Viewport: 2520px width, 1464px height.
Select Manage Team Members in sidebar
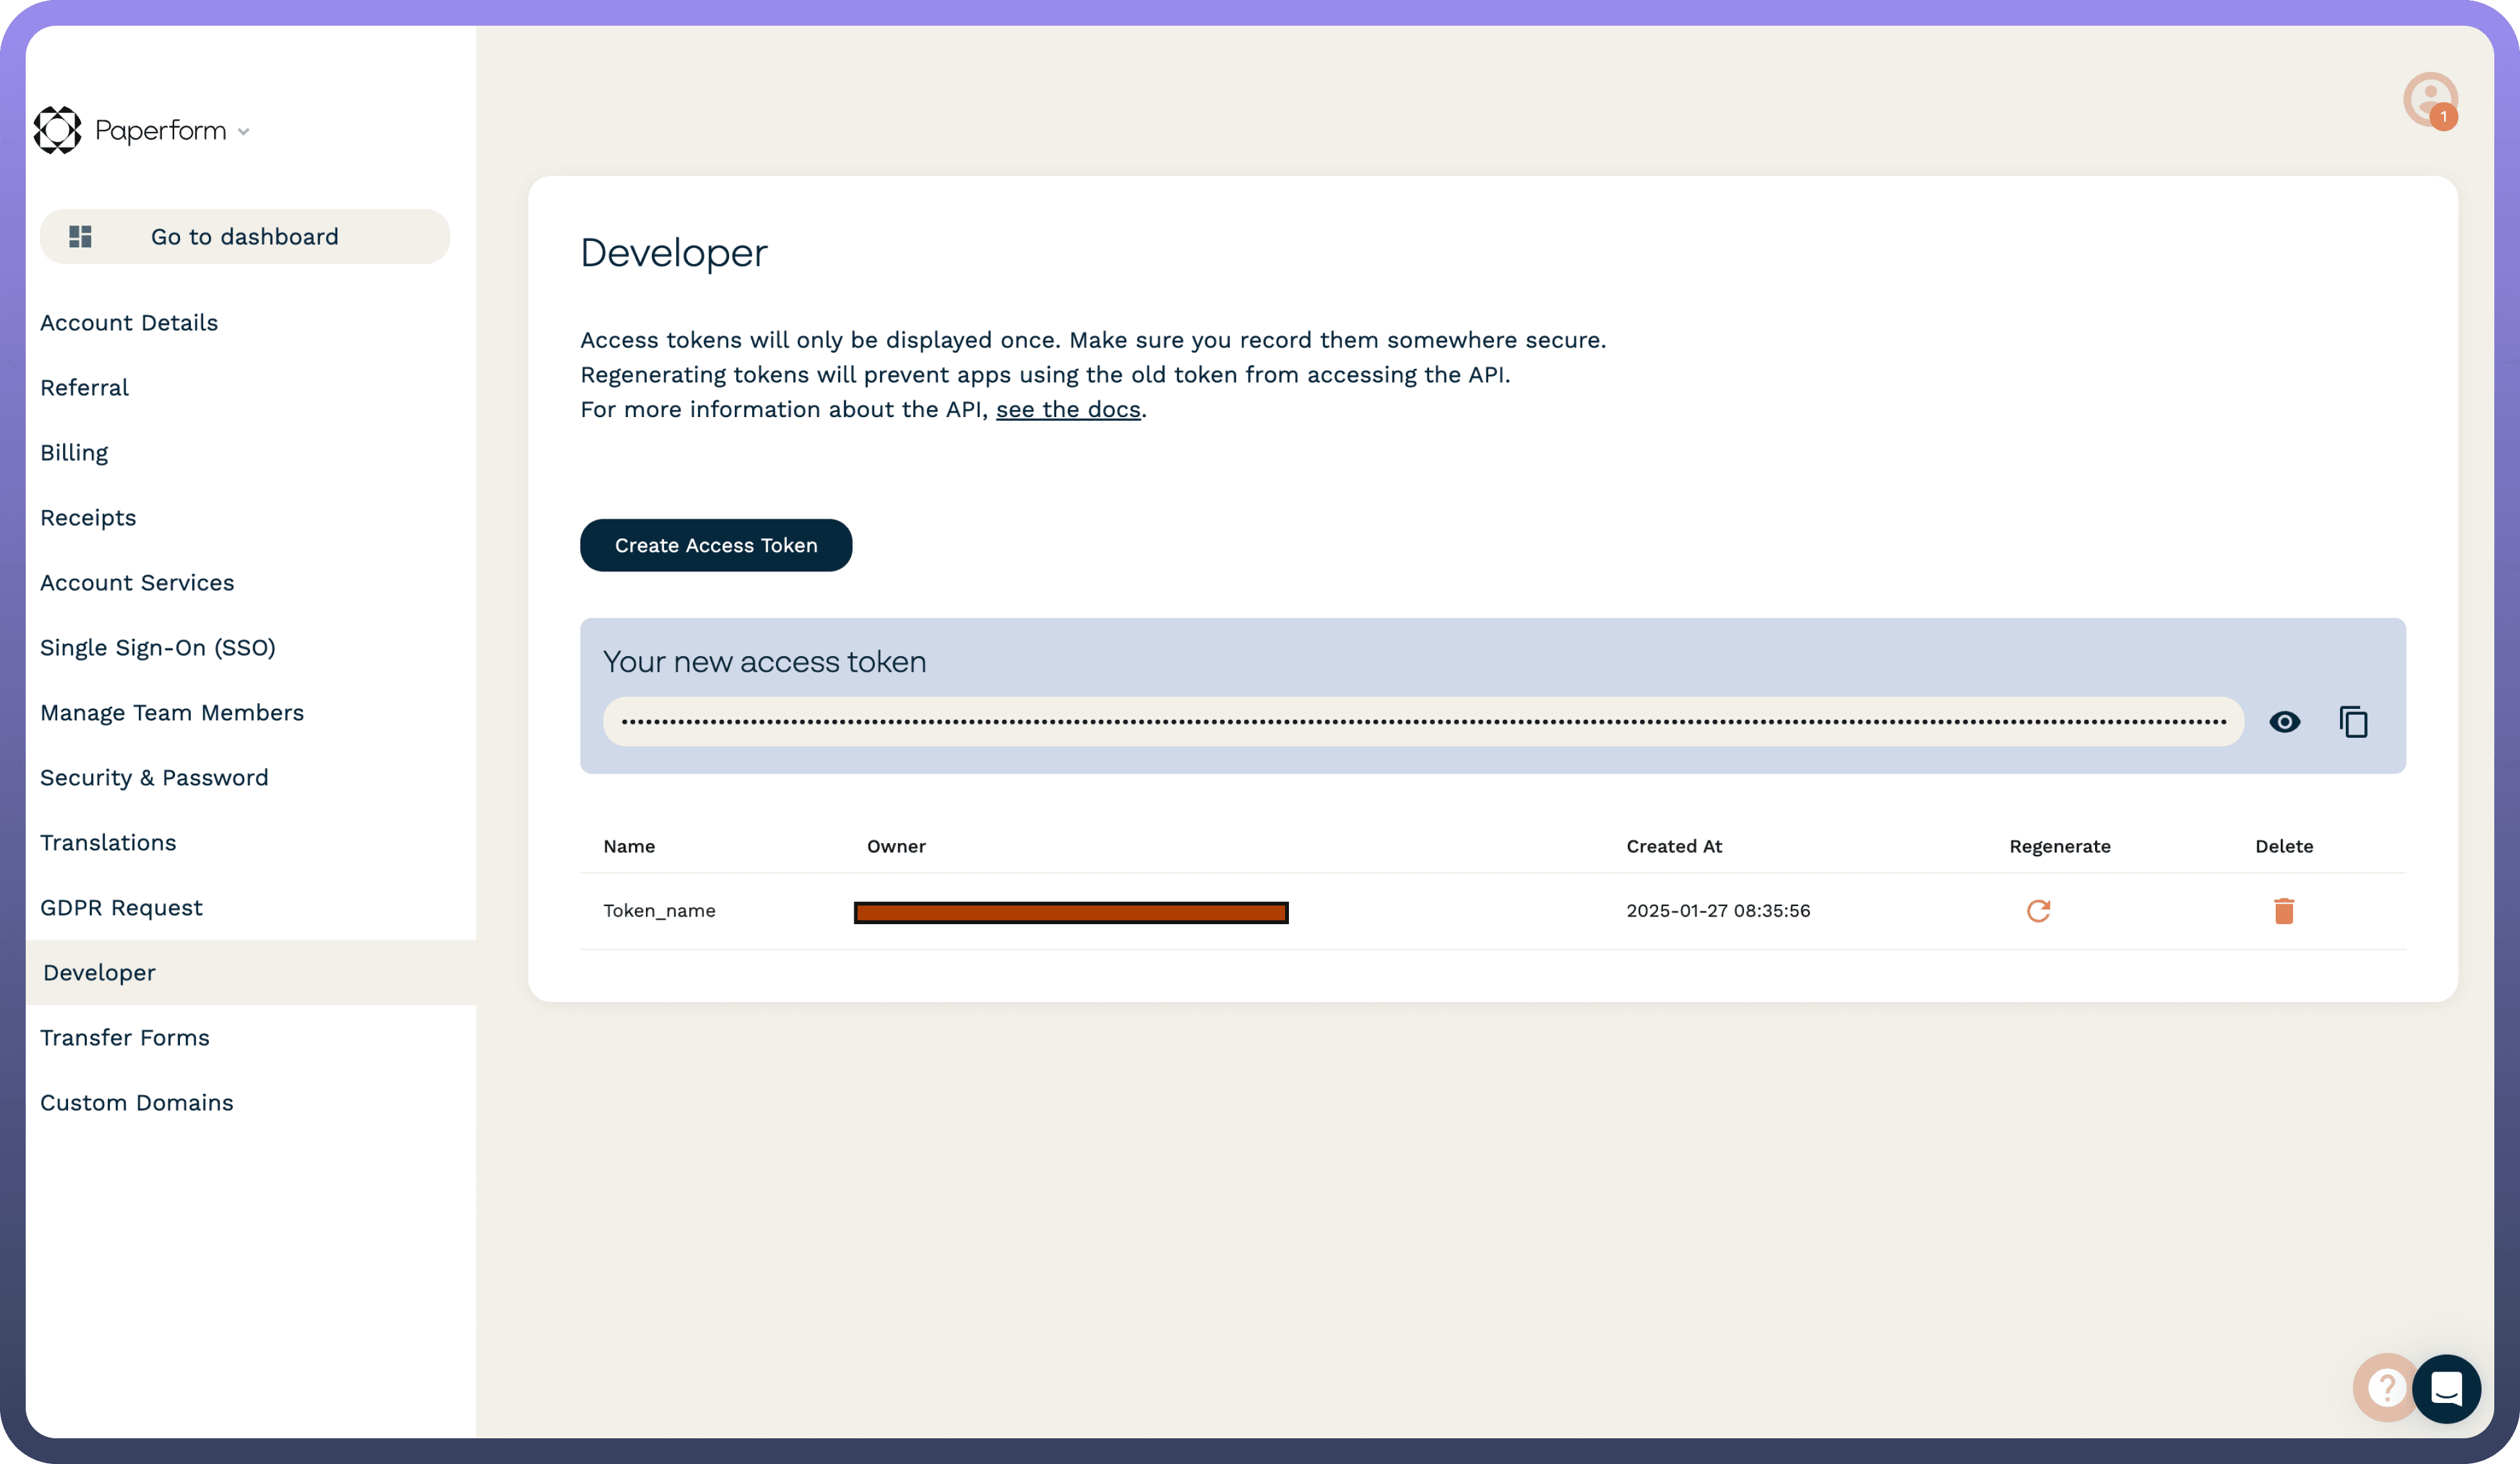click(x=172, y=713)
